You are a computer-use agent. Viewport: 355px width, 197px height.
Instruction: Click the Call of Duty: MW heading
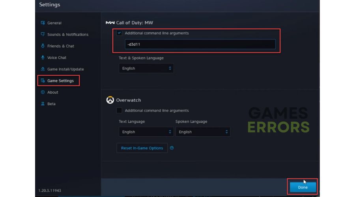135,22
